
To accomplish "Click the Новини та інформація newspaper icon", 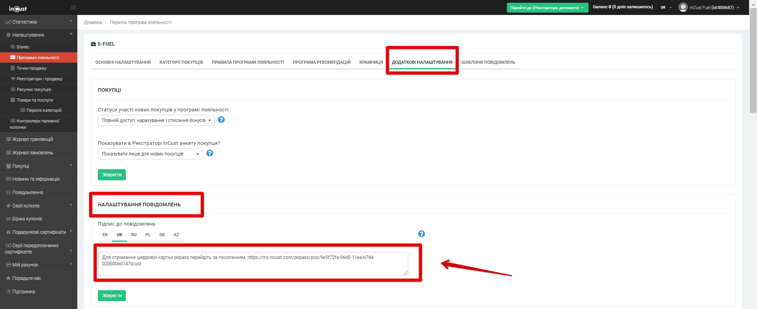I will pyautogui.click(x=8, y=179).
